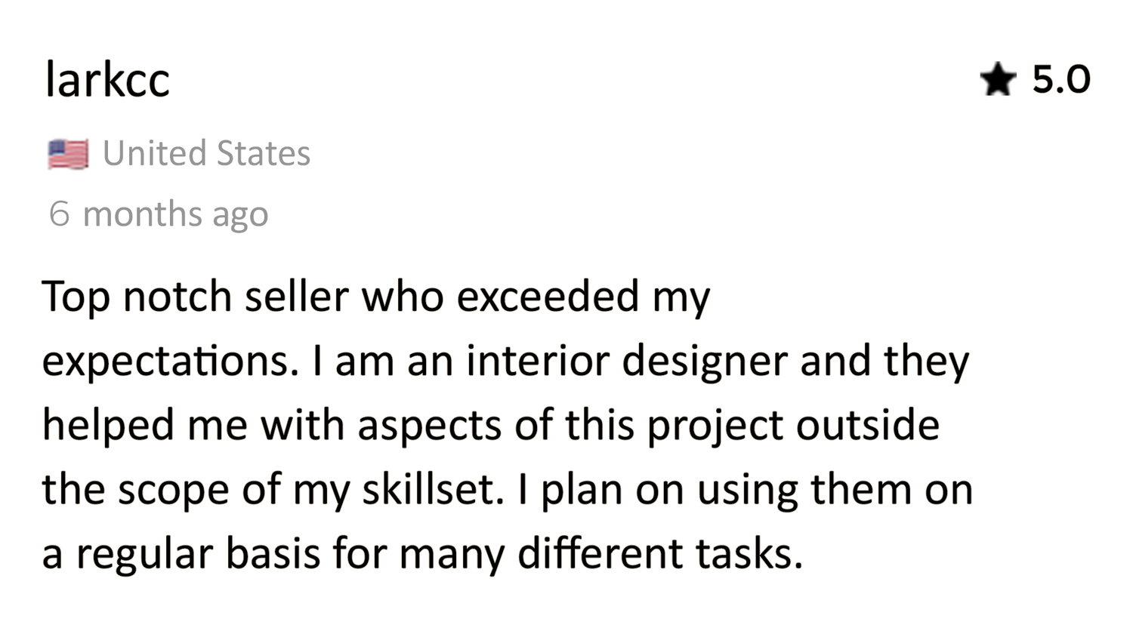Click the words 'them on' ending fourth line
Image resolution: width=1133 pixels, height=637 pixels.
coord(892,489)
